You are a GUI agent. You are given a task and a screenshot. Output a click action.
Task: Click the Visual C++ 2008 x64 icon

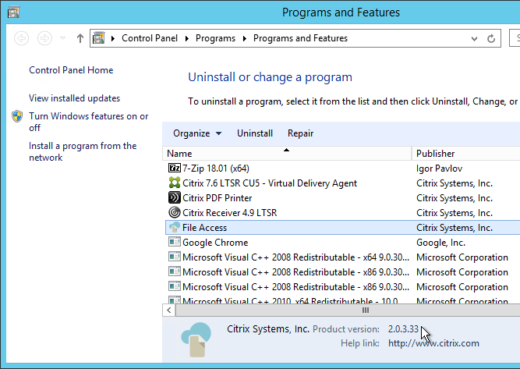pos(175,257)
